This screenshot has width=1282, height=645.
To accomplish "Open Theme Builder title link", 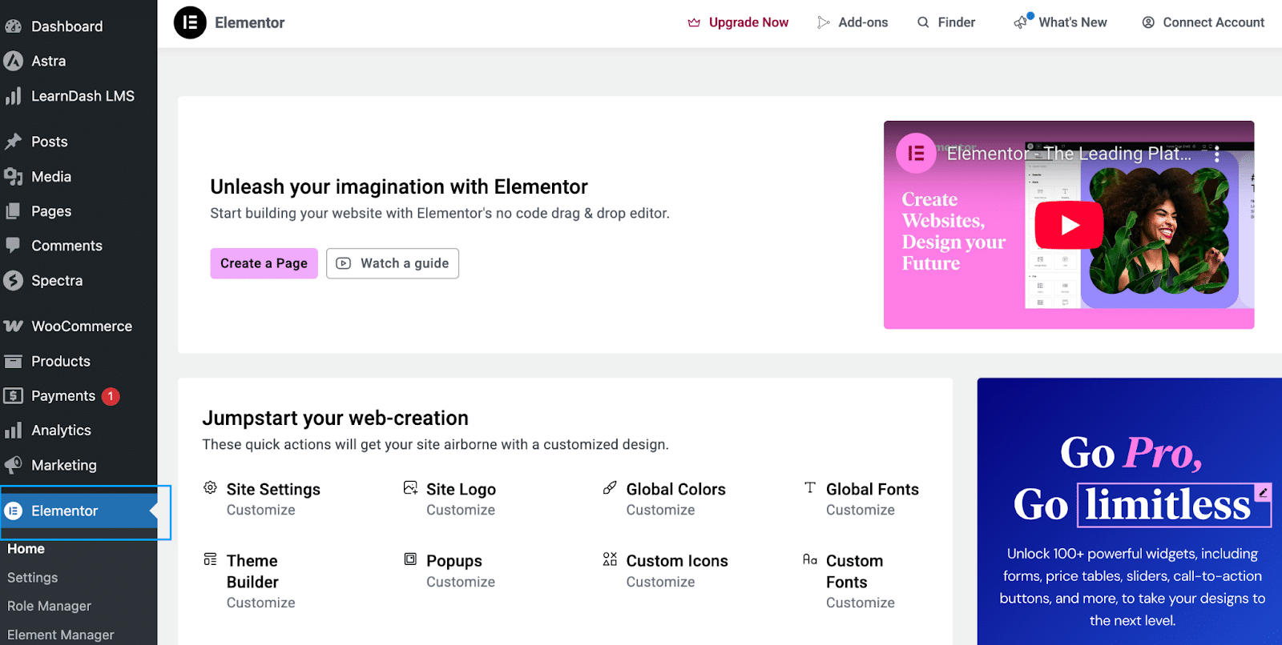I will point(253,571).
